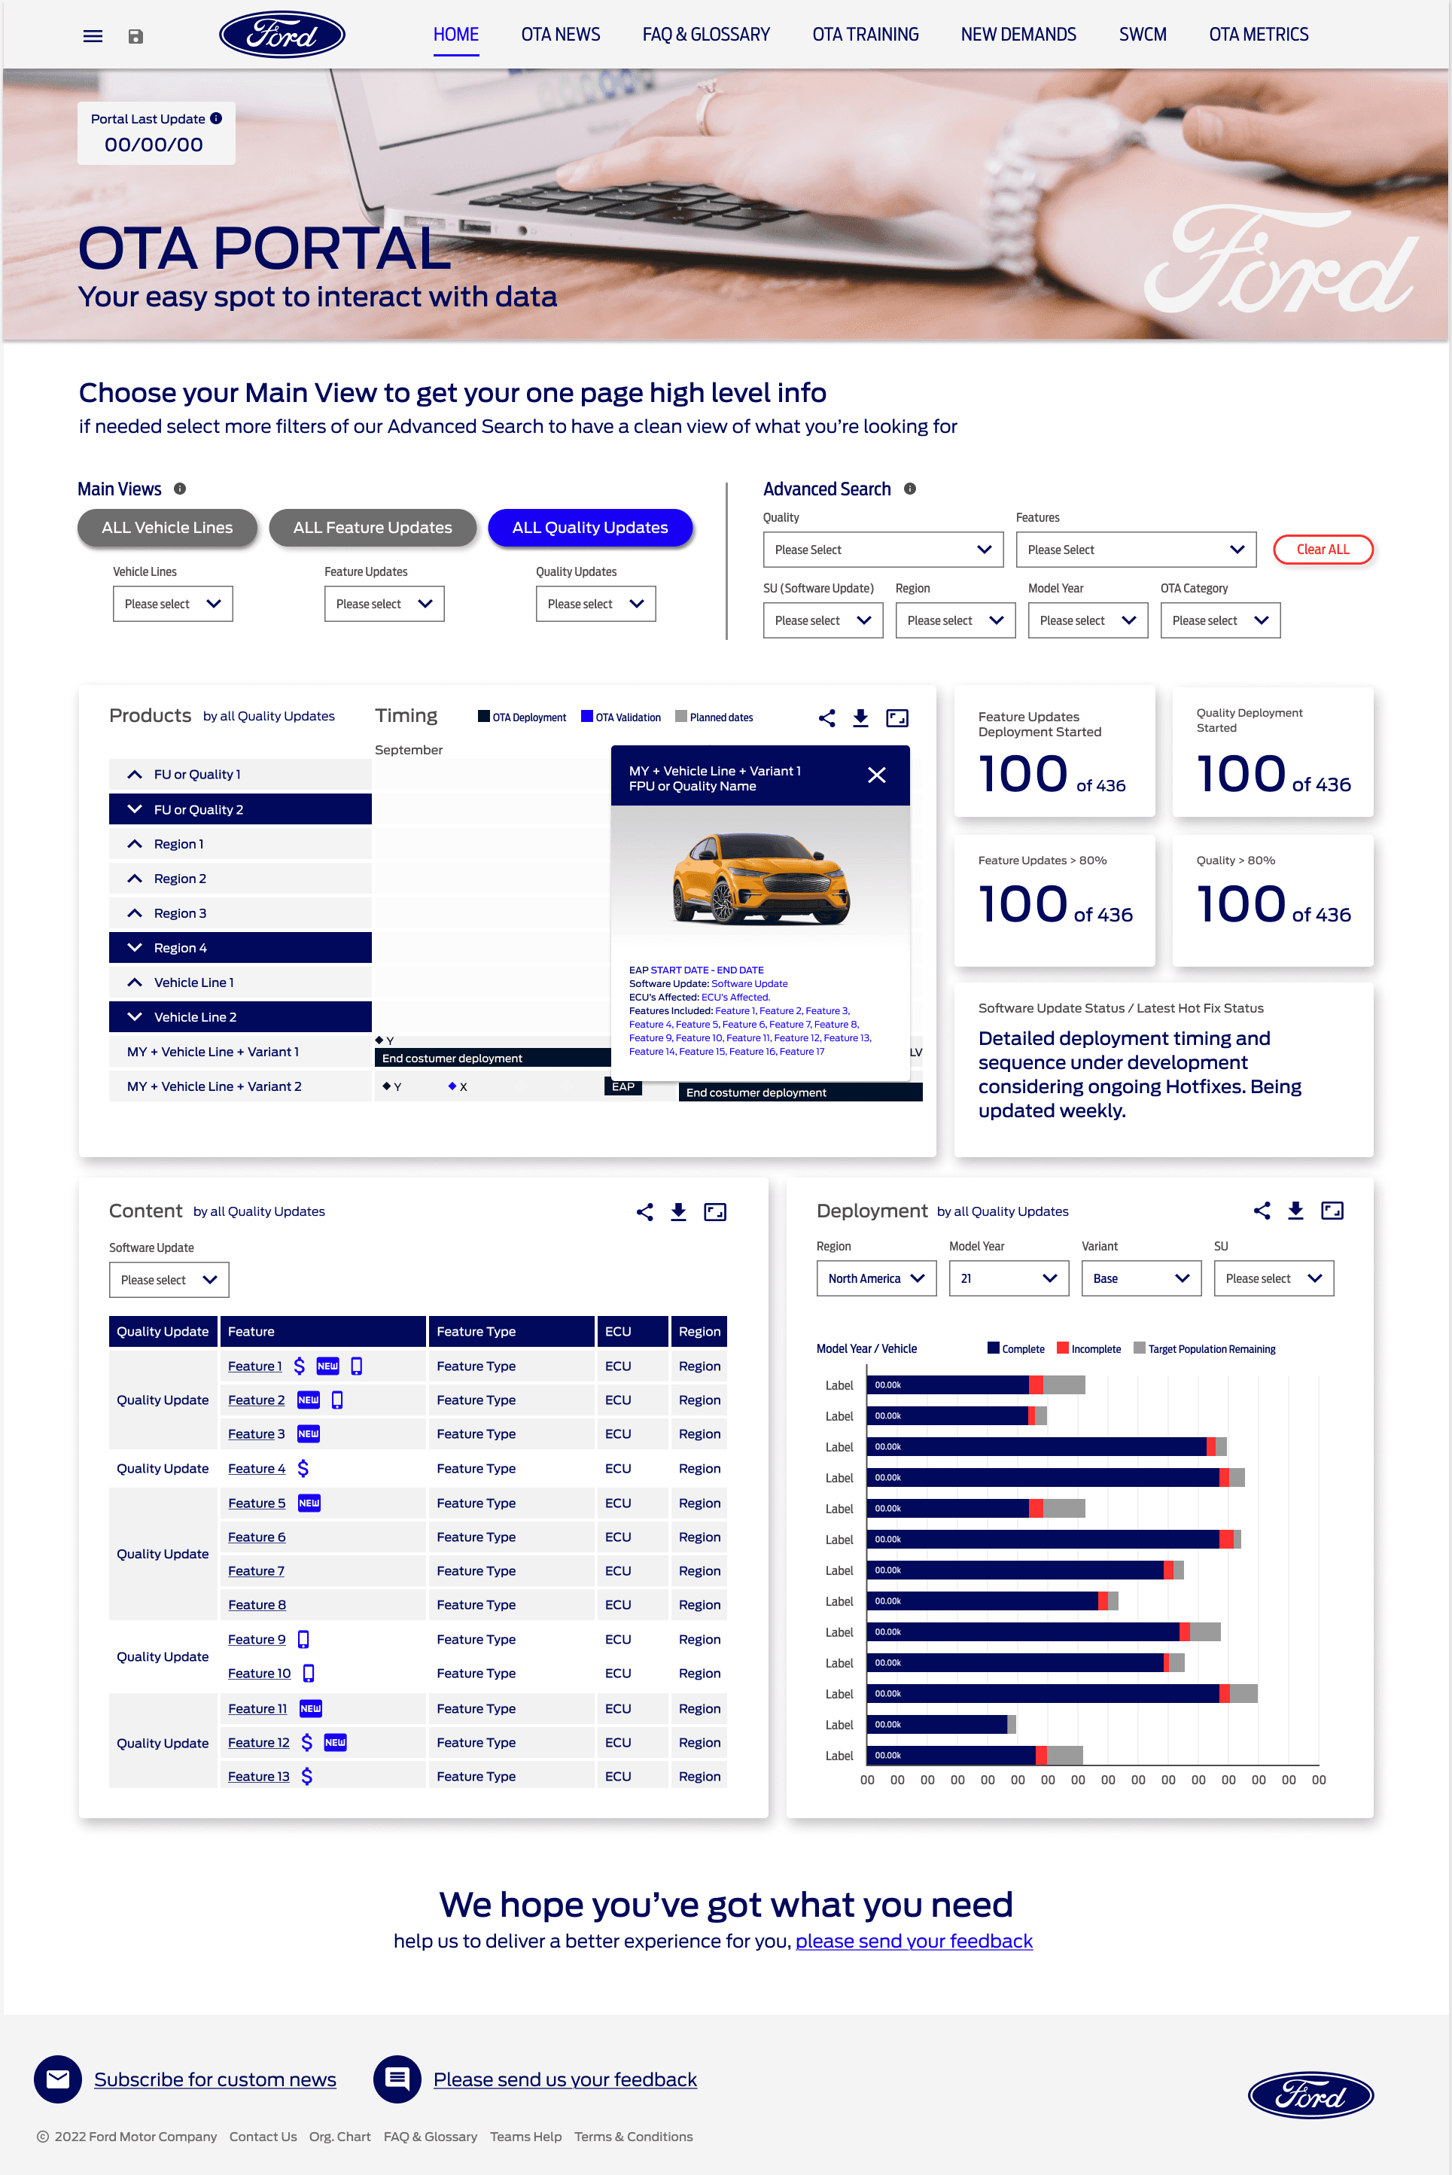Open the hamburger menu icon
Image resolution: width=1452 pixels, height=2175 pixels.
(93, 36)
